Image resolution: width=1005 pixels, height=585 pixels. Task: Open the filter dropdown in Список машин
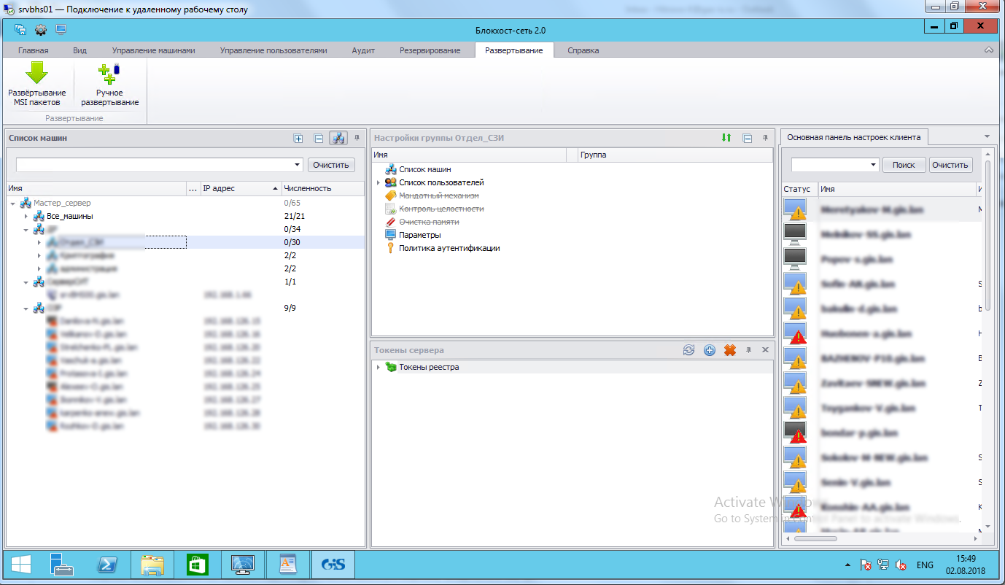(297, 165)
